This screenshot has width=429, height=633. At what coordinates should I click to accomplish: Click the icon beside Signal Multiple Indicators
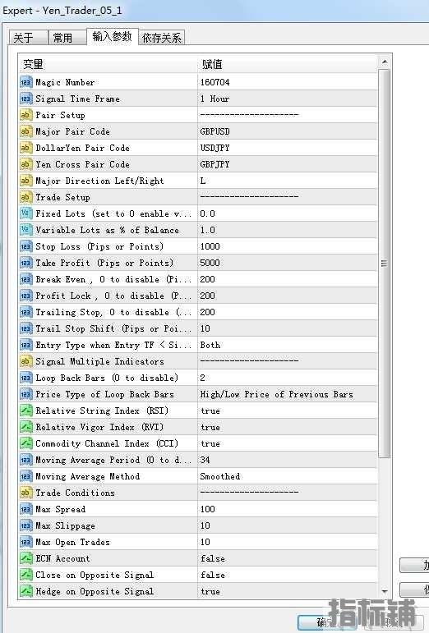25,361
